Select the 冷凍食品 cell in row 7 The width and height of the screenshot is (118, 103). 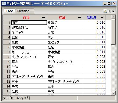click(x=65, y=52)
